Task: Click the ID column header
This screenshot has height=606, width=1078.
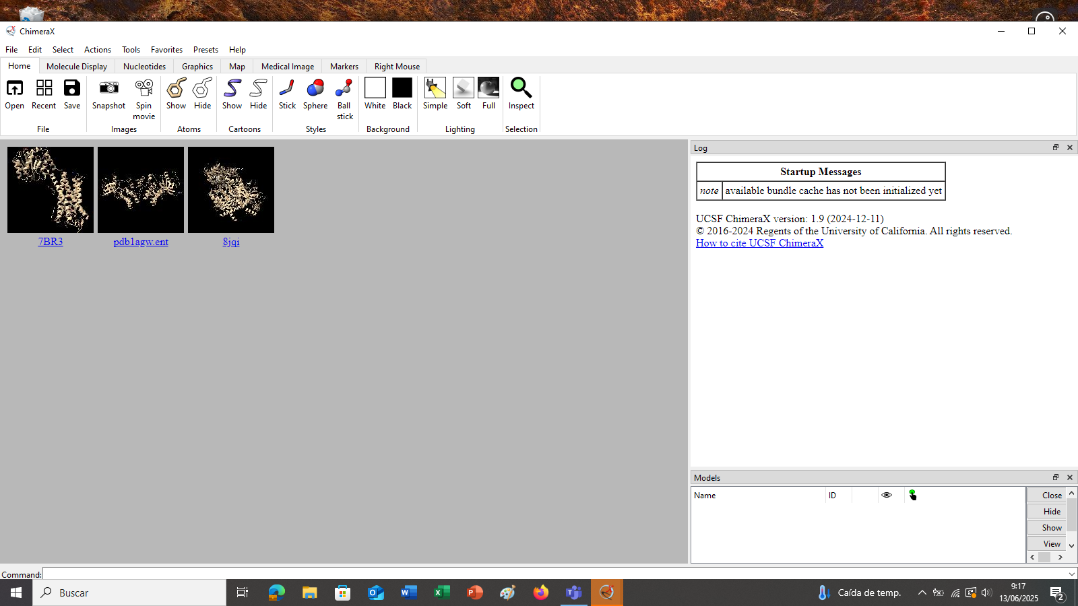Action: tap(839, 495)
